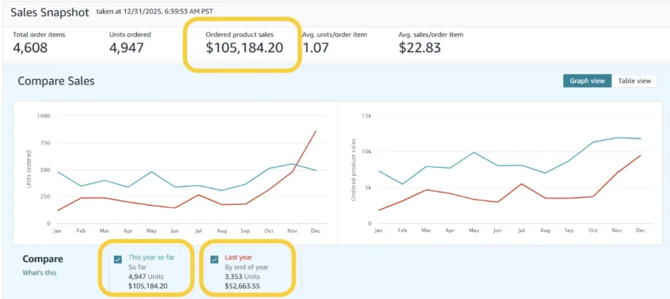670x299 pixels.
Task: Switch to Table view
Action: tap(635, 80)
